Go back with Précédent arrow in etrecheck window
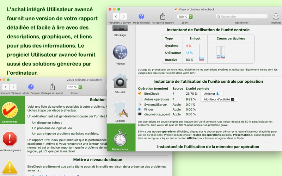This screenshot has height=176, width=282. [116, 17]
